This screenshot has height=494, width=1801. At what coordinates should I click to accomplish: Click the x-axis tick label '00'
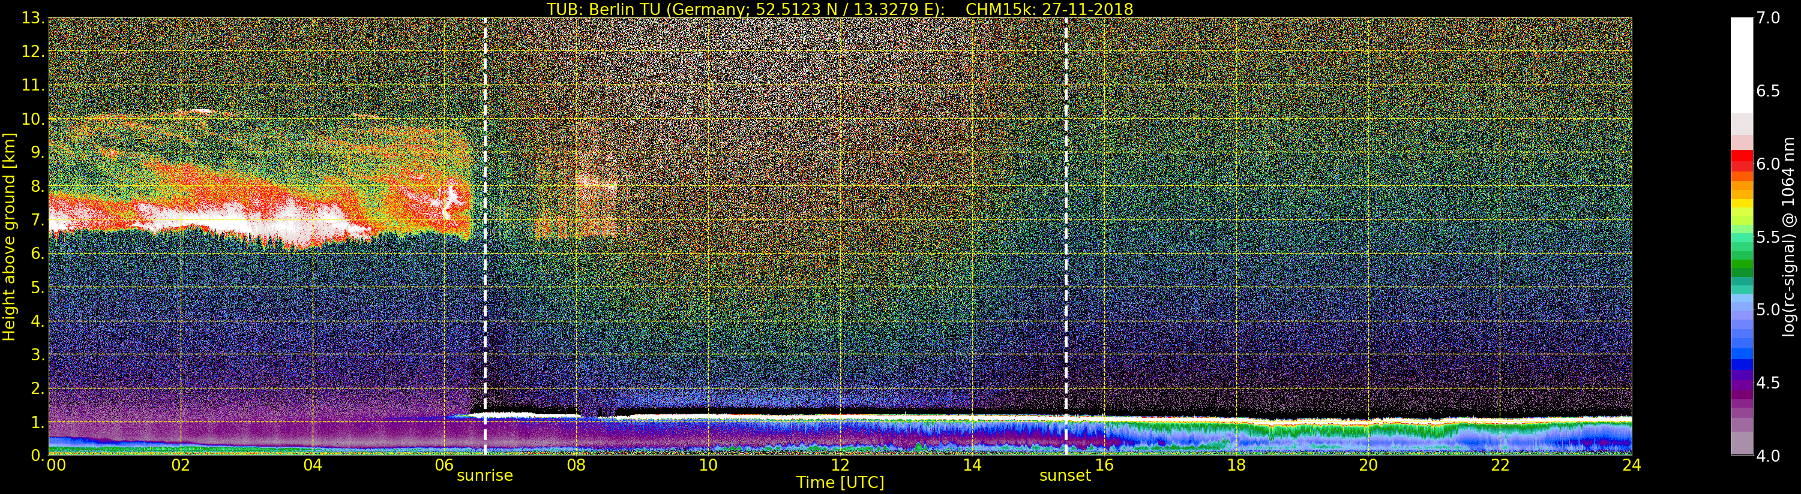(56, 465)
